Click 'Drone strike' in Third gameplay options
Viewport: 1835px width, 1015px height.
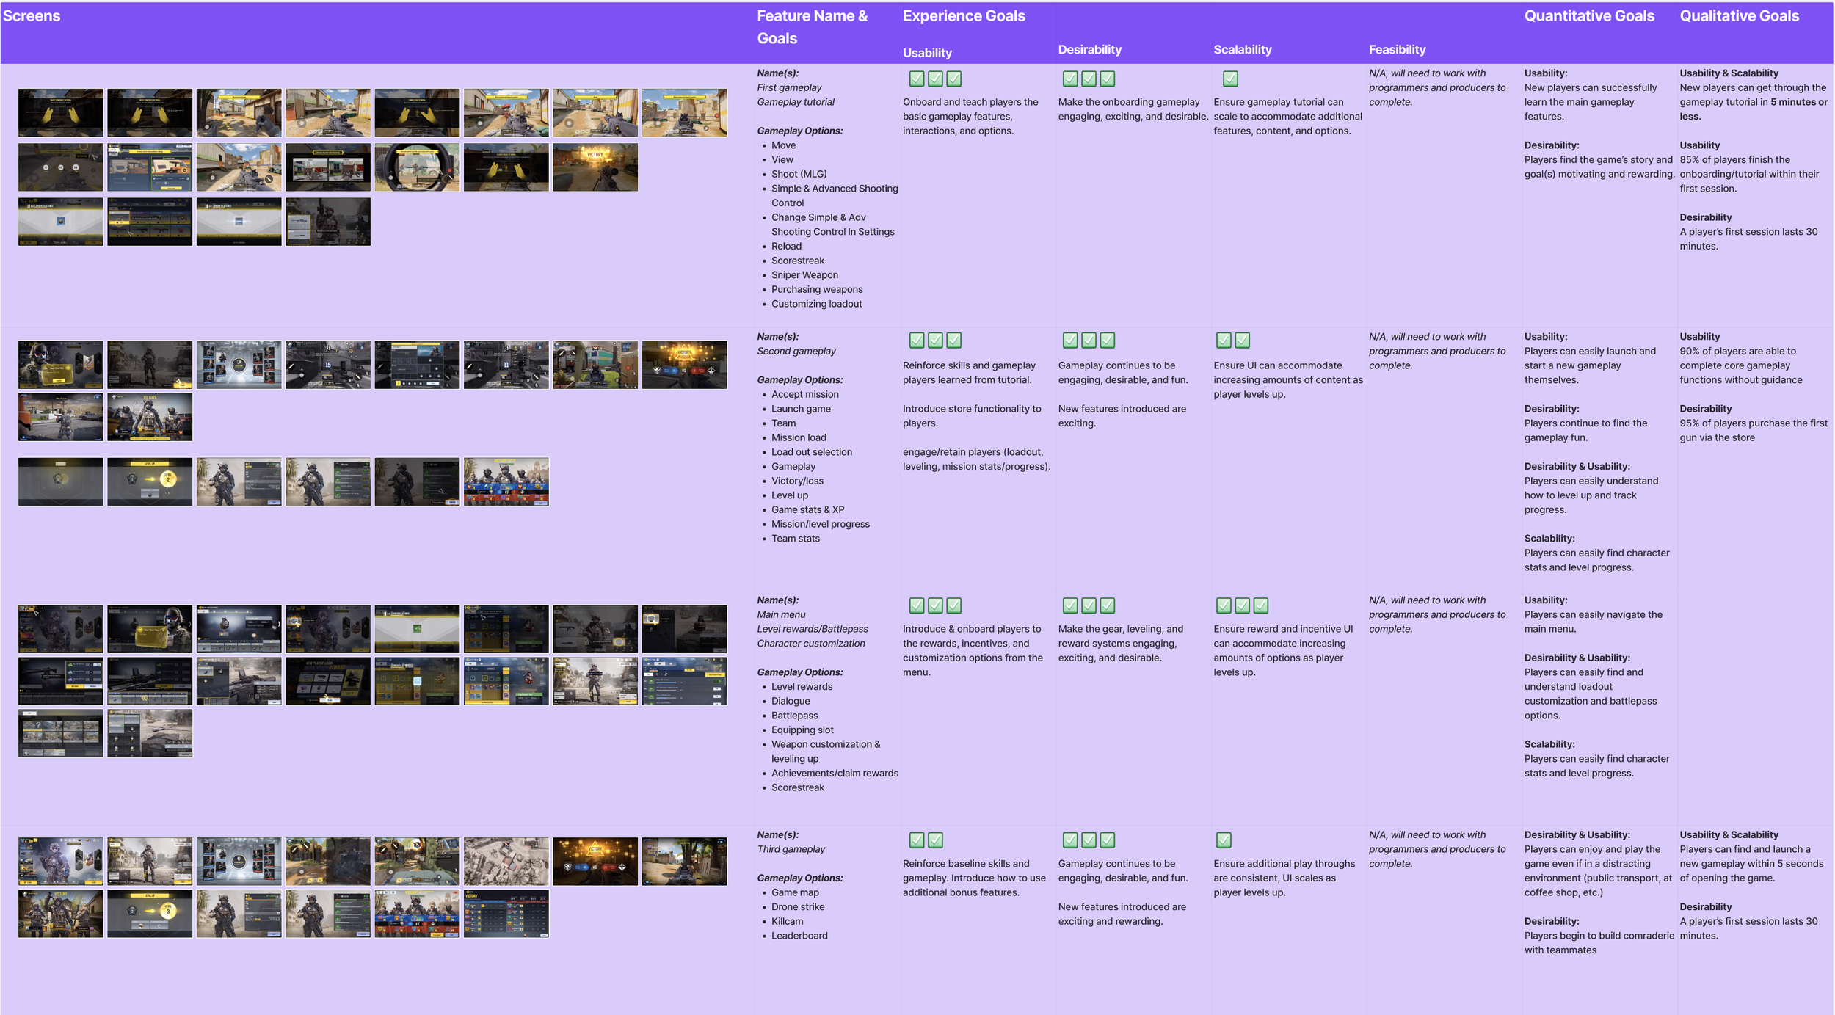click(x=797, y=907)
